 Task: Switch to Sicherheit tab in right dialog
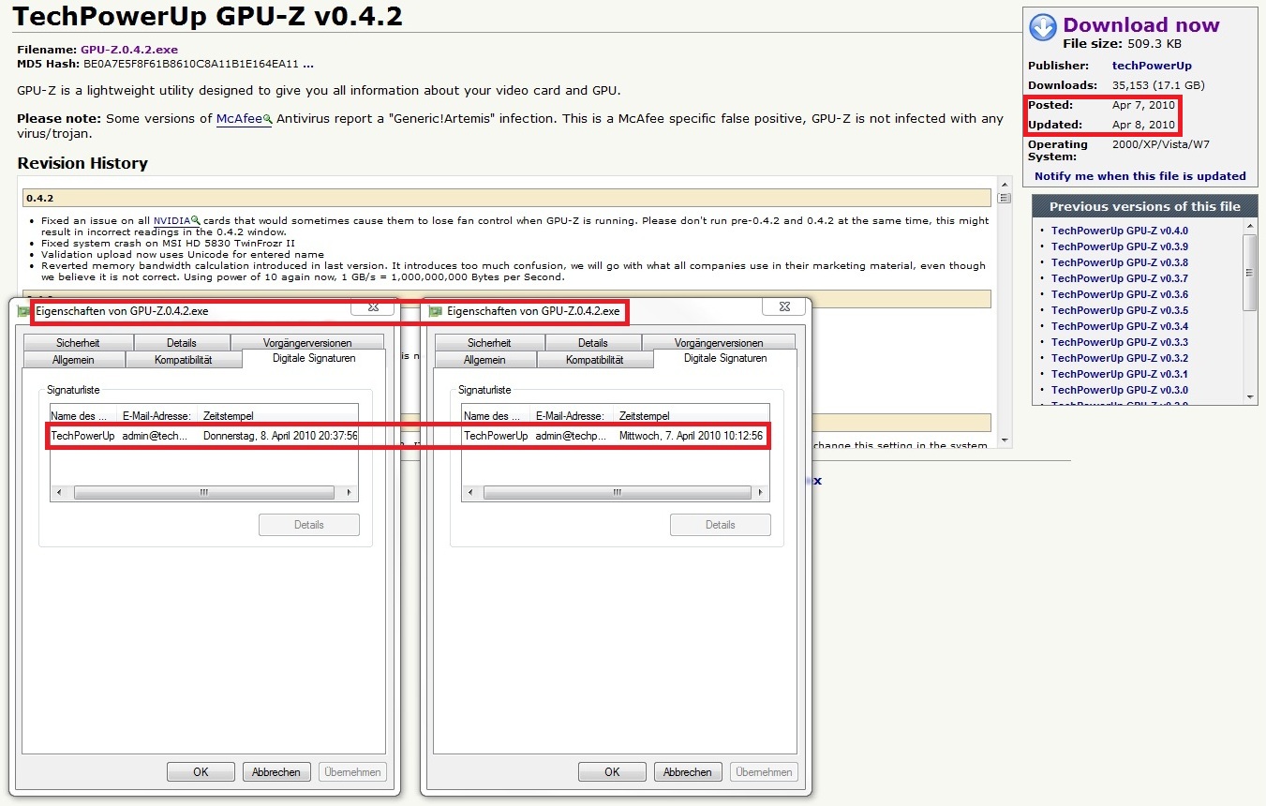[489, 343]
